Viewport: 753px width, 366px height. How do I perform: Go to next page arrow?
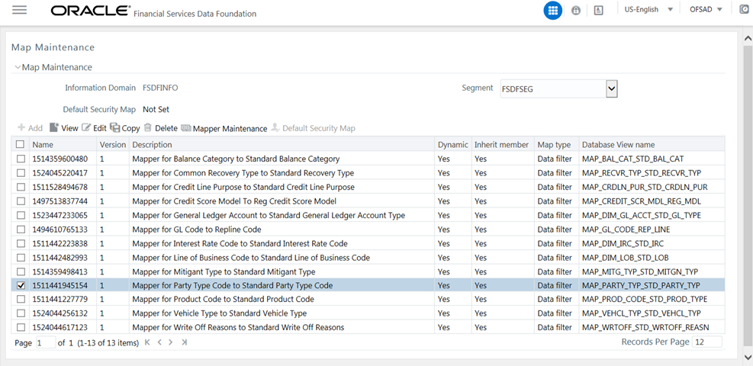point(170,342)
